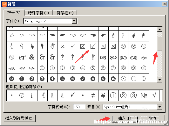Select the checked box symbol in grid
Screen dimensions: 169x126
(x=93, y=46)
